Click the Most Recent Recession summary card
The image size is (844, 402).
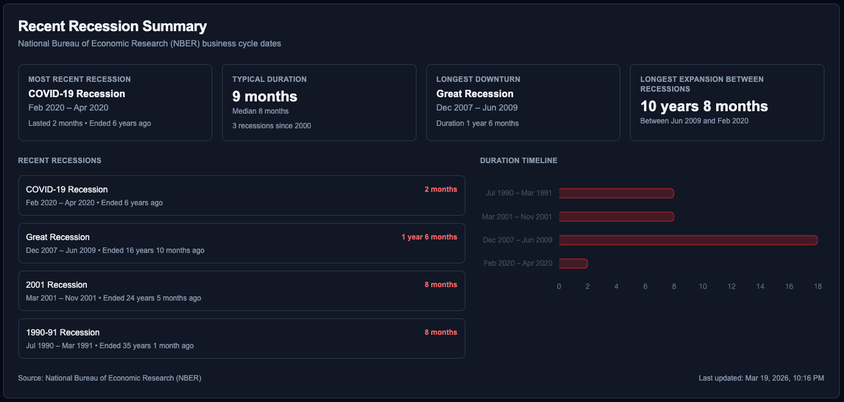115,103
